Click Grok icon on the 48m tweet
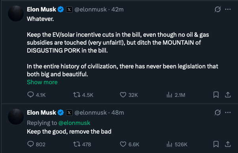Viewport: 238px width, 153px height. (x=217, y=113)
